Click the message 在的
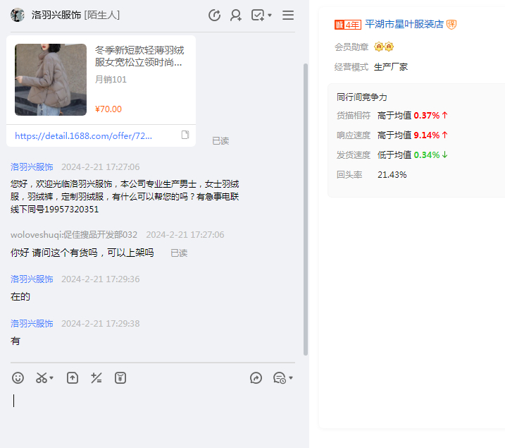The height and width of the screenshot is (448, 505). point(20,296)
